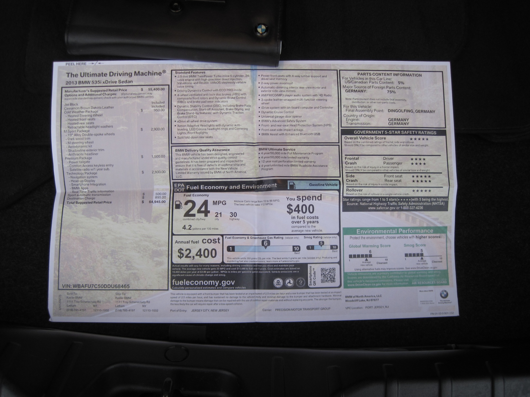Click JERSEY CITY, NEW JERSEY port of entry
This screenshot has height=397, width=530.
click(x=210, y=310)
